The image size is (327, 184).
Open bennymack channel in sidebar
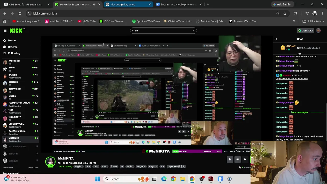(x=20, y=90)
